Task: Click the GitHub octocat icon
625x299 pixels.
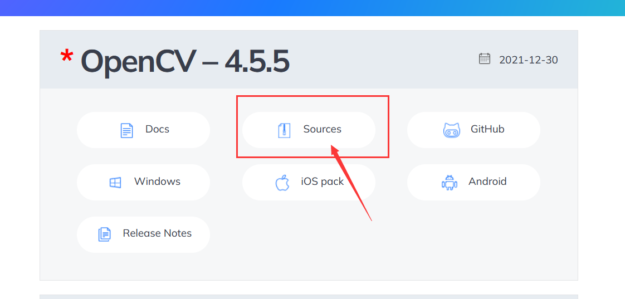Action: (x=452, y=130)
